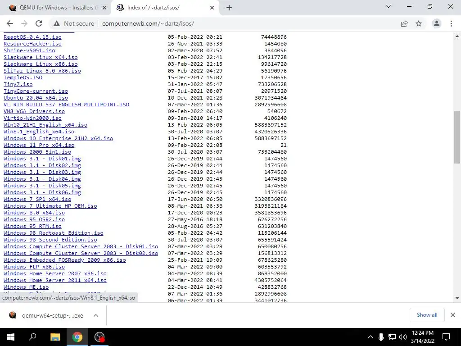Go back to the previous page
The width and height of the screenshot is (461, 346).
tap(10, 23)
